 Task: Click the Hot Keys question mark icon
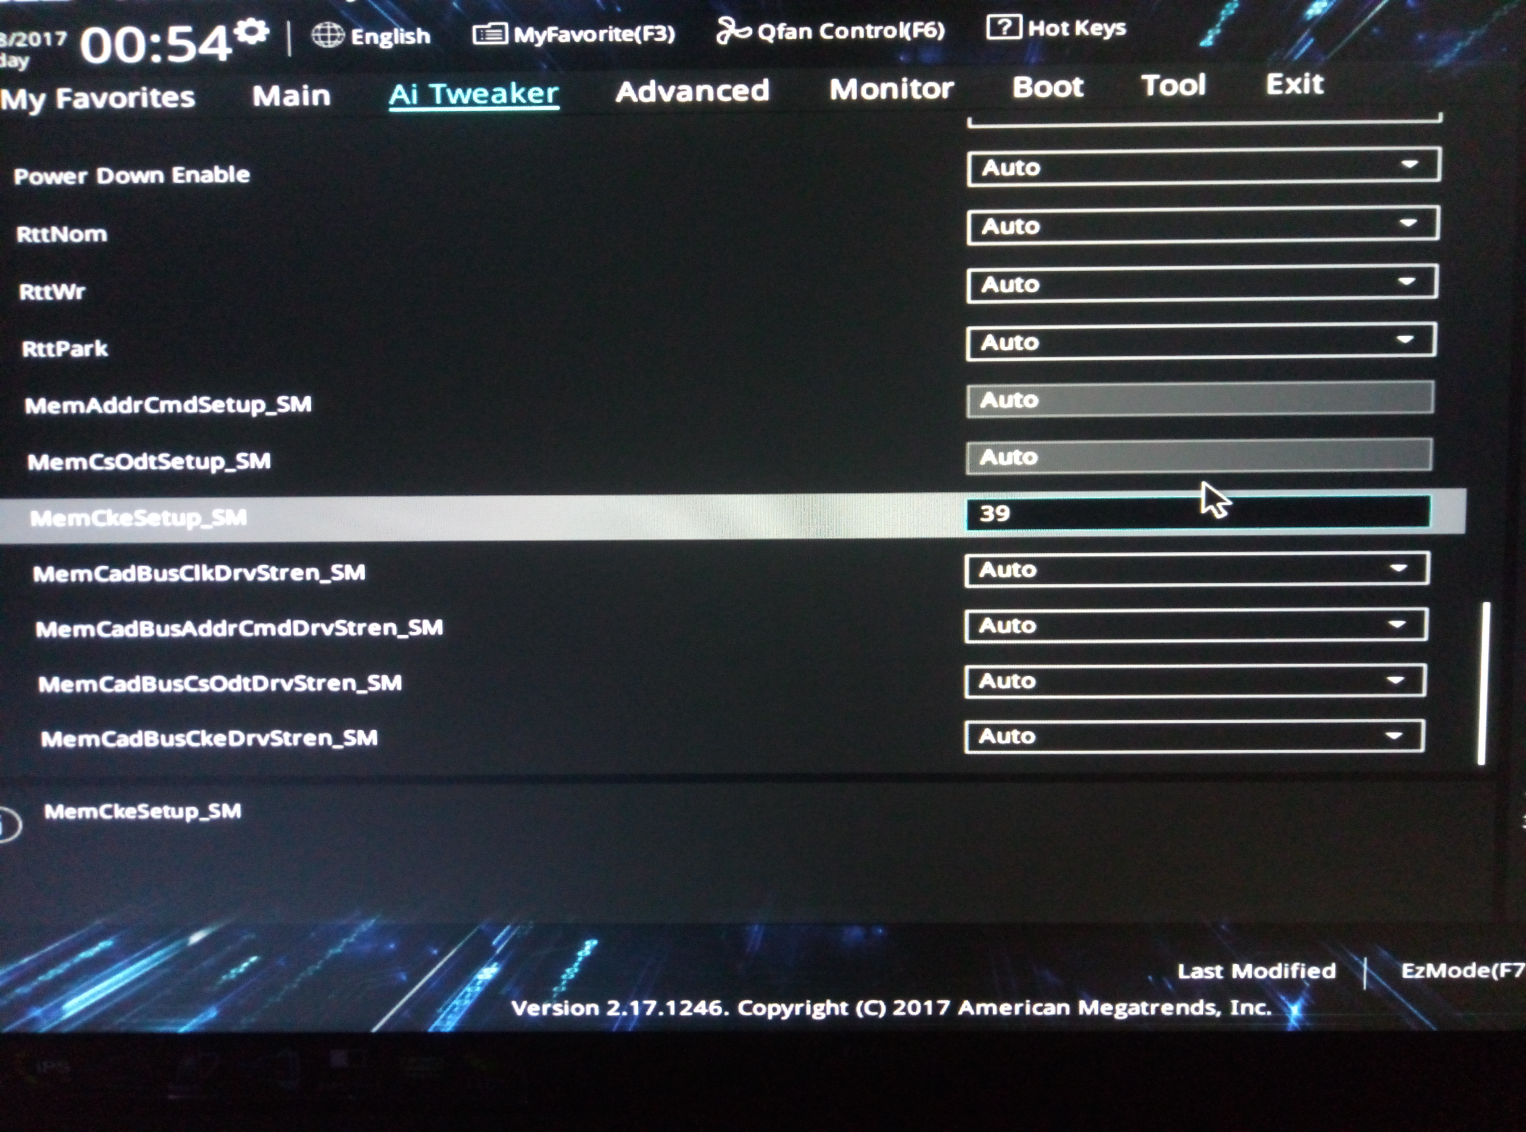[x=1003, y=28]
